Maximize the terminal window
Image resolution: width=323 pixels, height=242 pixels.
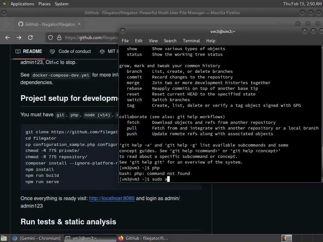[313, 31]
